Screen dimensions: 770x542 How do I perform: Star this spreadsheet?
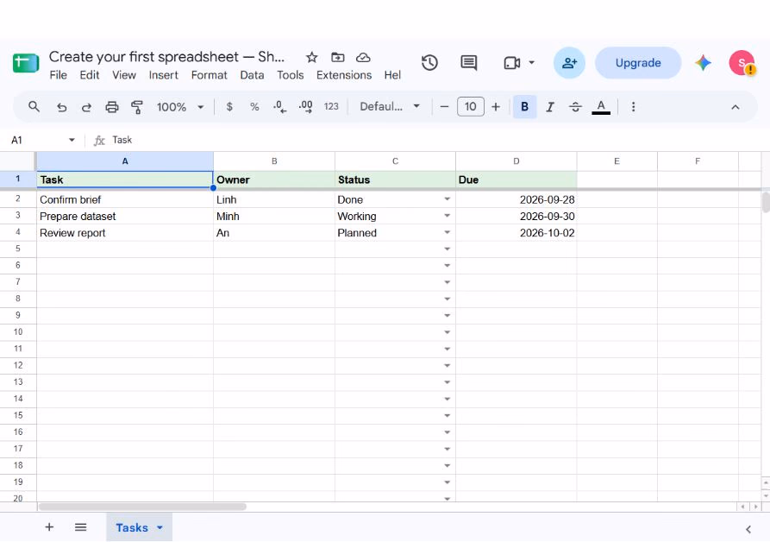tap(311, 58)
